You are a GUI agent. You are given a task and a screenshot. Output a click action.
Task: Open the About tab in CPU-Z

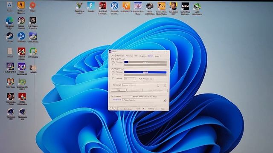(x=157, y=56)
